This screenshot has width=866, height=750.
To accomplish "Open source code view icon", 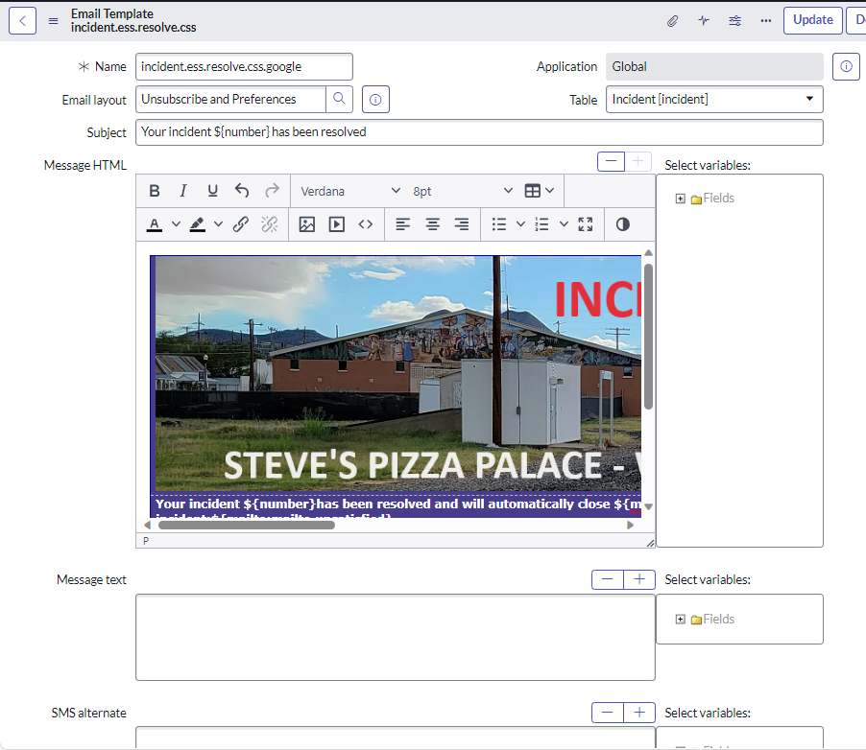I will [366, 224].
